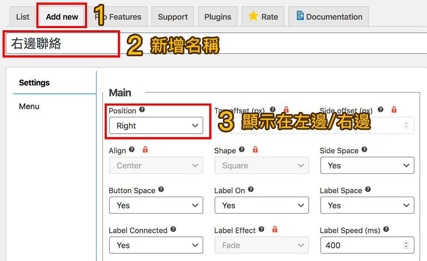
Task: Click the lock icon beside Align
Action: (x=145, y=150)
